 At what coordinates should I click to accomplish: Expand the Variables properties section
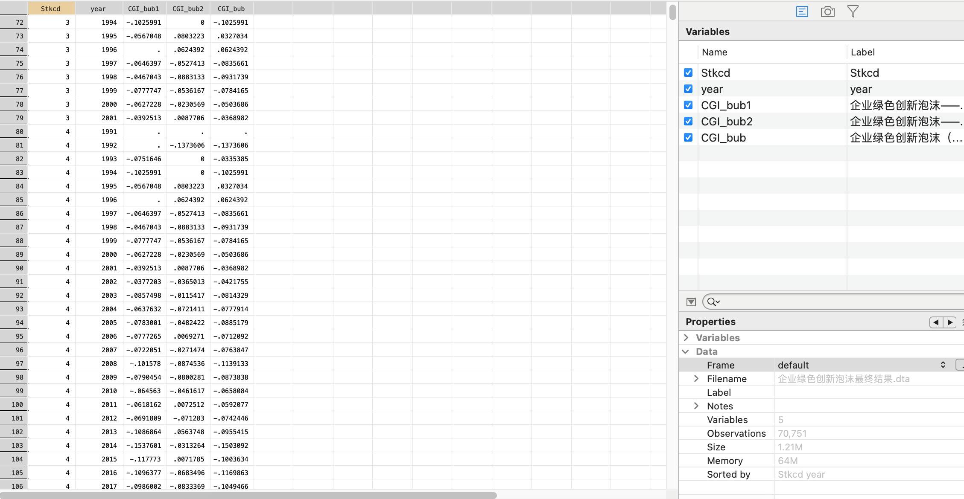(x=686, y=337)
